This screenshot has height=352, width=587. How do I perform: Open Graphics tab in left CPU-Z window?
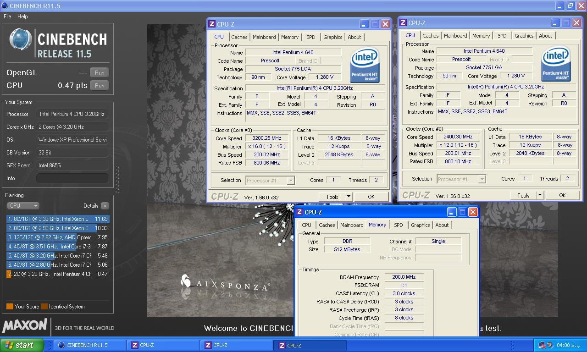(332, 37)
